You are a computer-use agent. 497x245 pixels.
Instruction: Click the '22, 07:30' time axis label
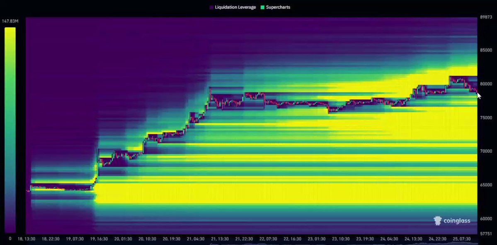[x=268, y=239]
